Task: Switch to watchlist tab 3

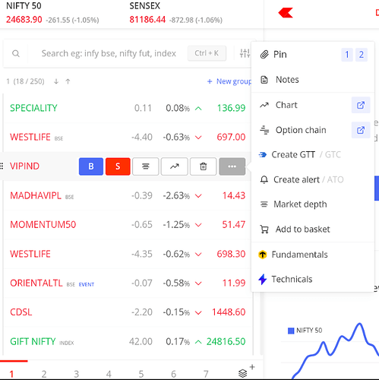Action: click(76, 374)
